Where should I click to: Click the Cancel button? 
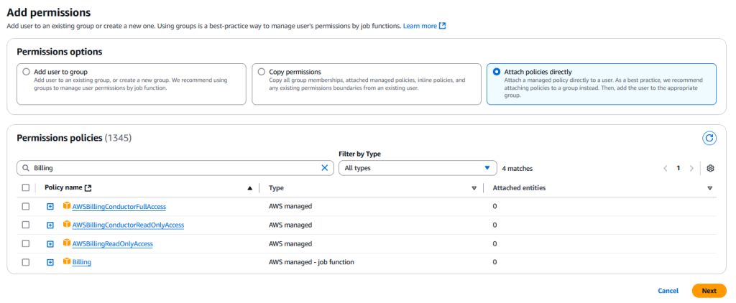(668, 291)
